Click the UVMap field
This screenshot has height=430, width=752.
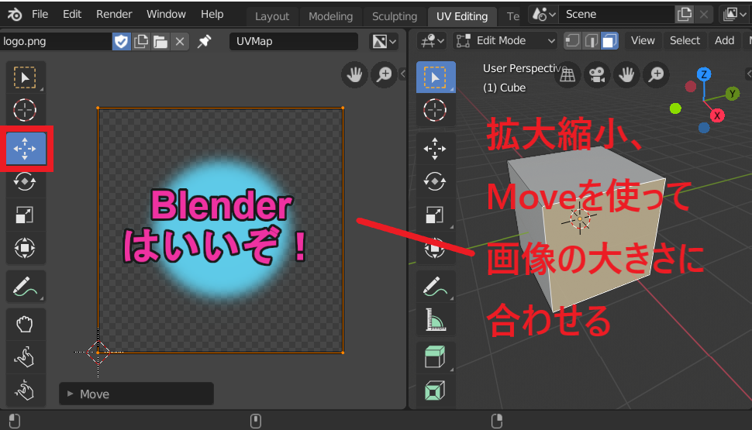coord(294,41)
